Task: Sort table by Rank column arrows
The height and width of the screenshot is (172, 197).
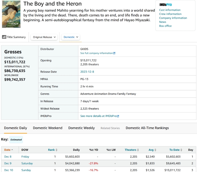Action: pos(56,150)
